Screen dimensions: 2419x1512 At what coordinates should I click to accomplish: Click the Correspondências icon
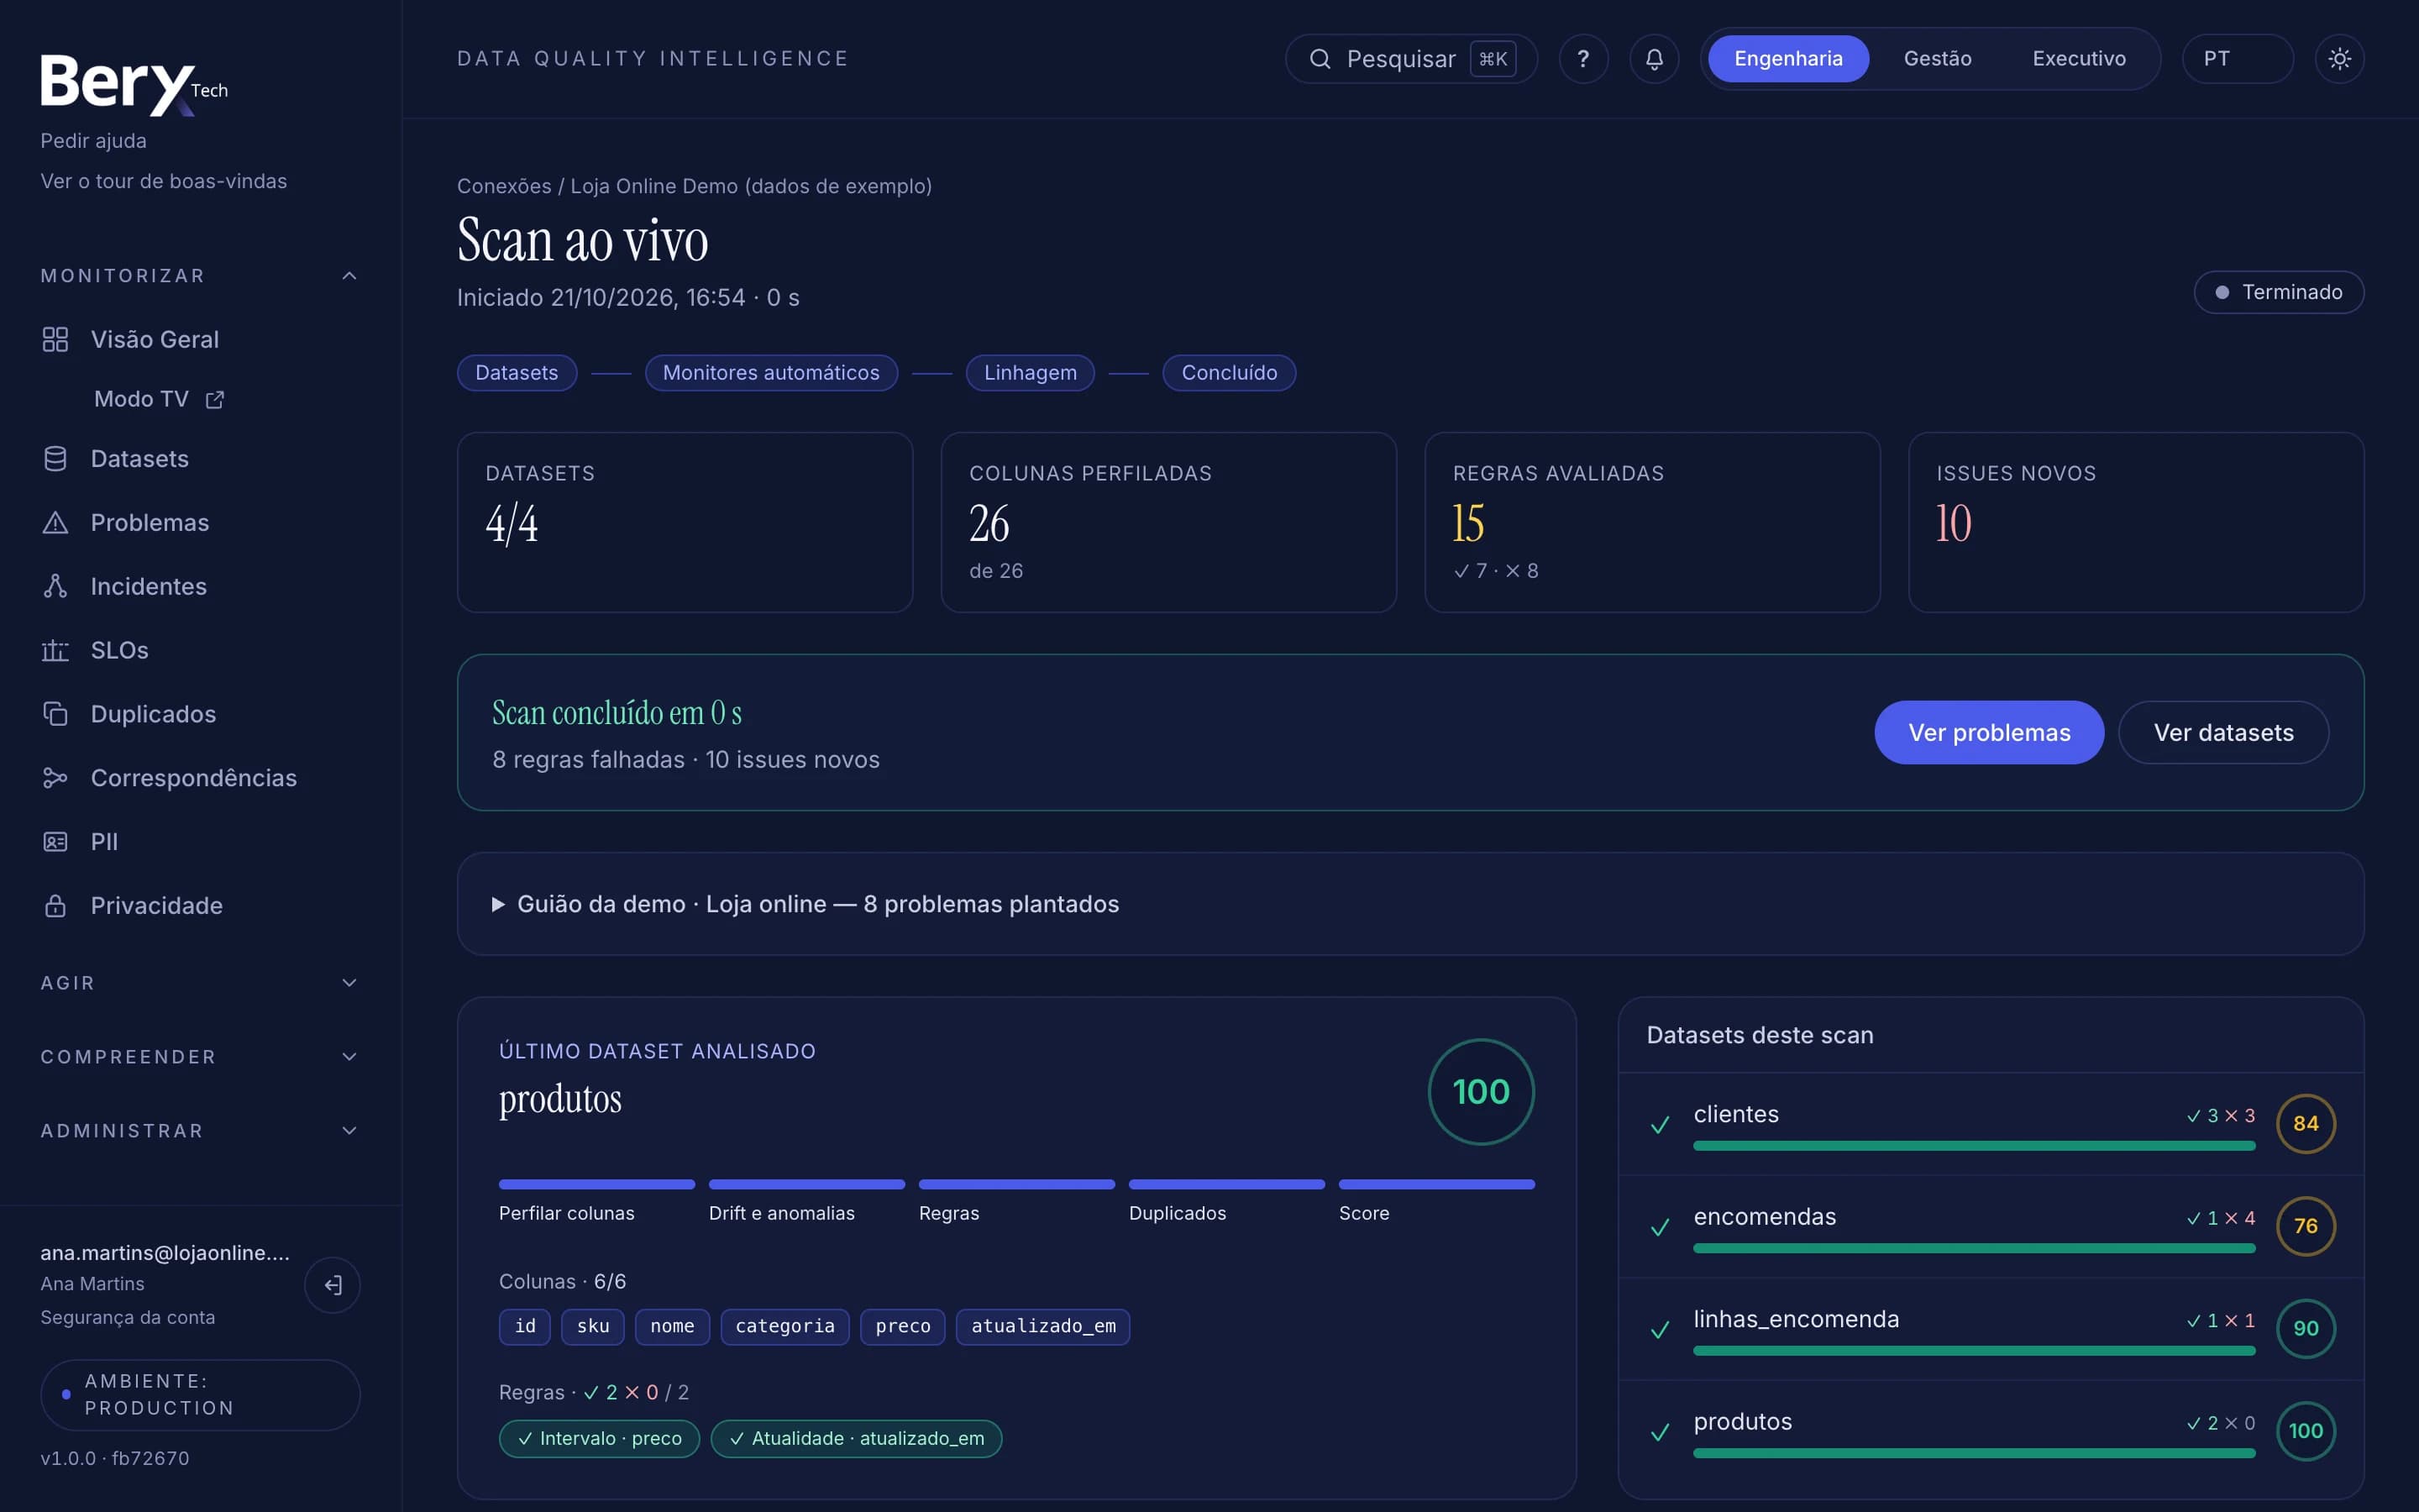pos(55,778)
